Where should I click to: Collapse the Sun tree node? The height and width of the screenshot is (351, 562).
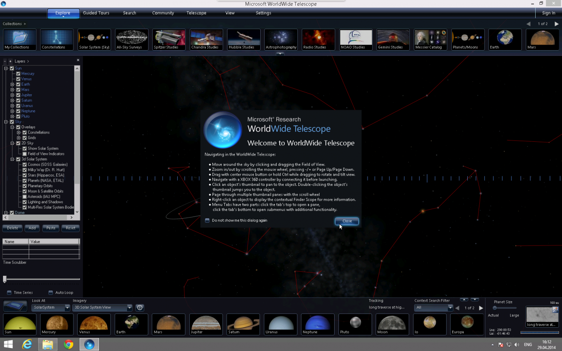pyautogui.click(x=6, y=68)
